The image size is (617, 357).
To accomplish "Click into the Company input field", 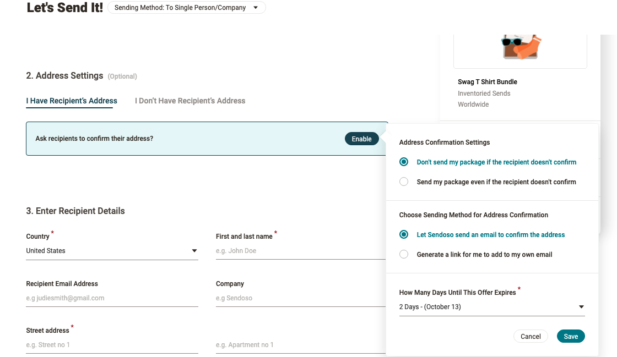I will [x=300, y=298].
